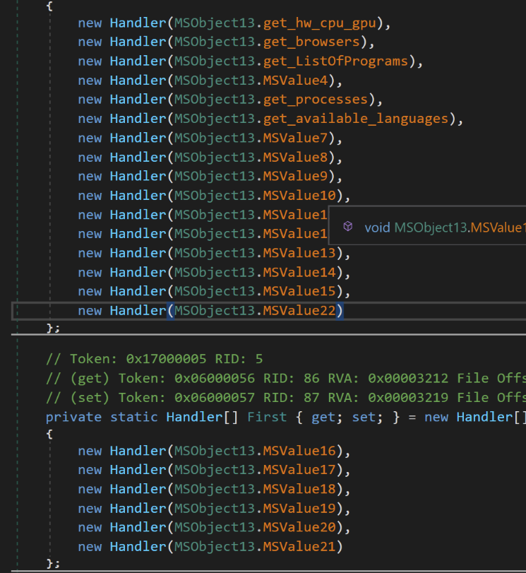Screen dimensions: 526x573
Task: Click the get accessor of First property
Action: [323, 418]
